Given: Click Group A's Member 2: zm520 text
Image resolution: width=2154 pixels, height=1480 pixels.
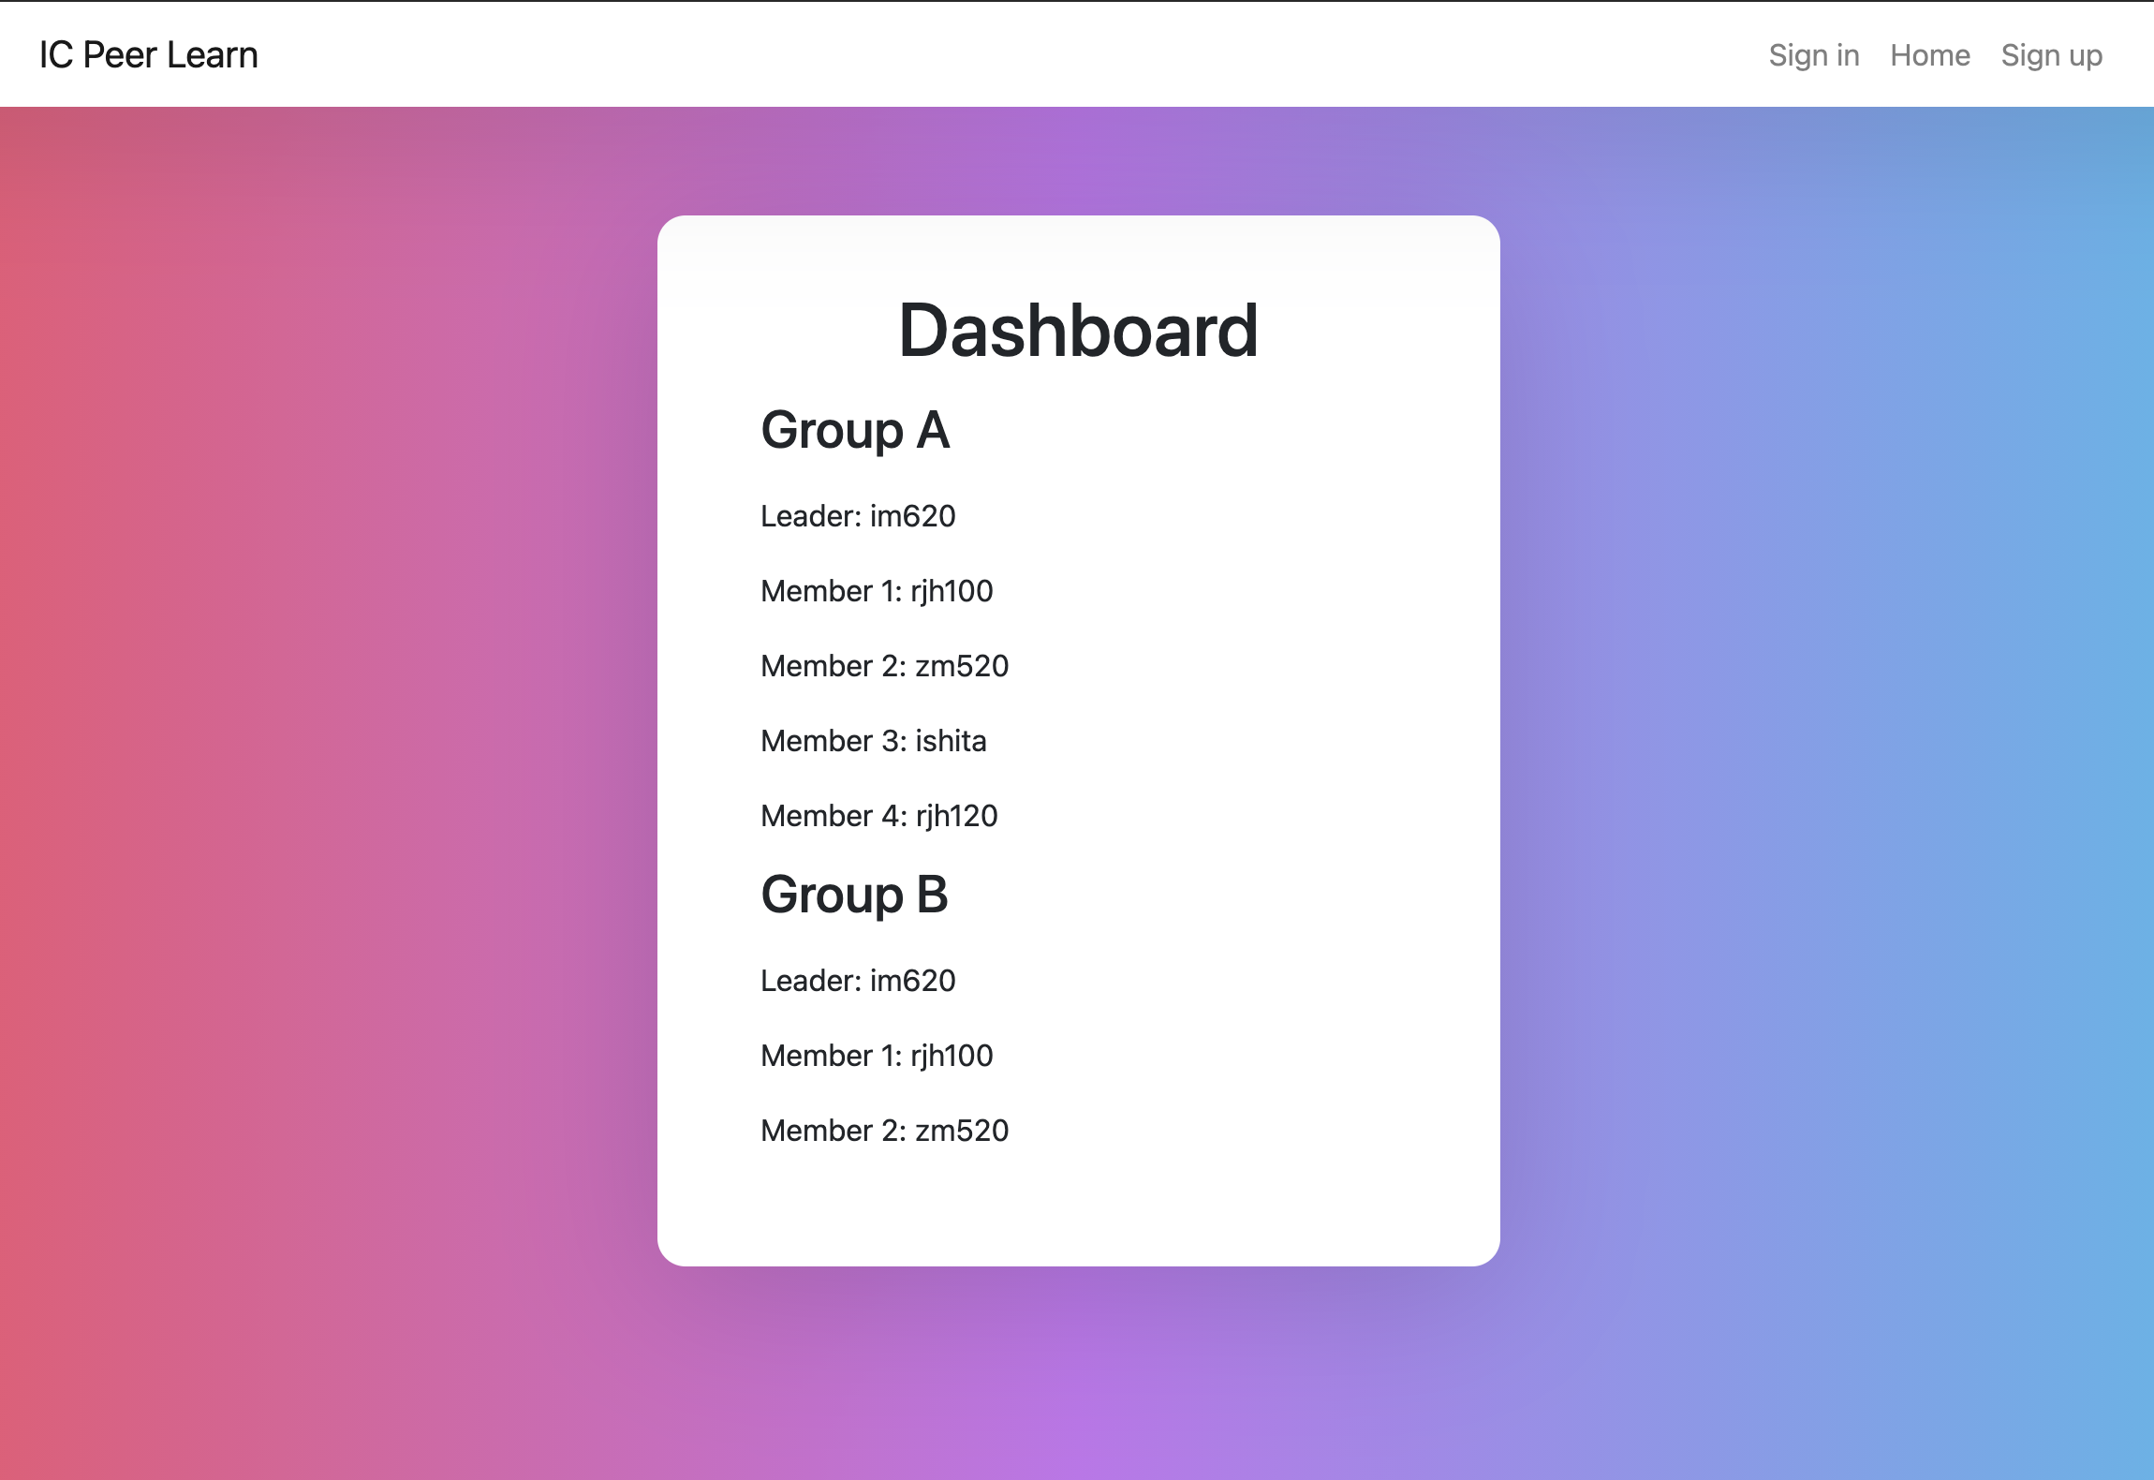Looking at the screenshot, I should pyautogui.click(x=884, y=666).
